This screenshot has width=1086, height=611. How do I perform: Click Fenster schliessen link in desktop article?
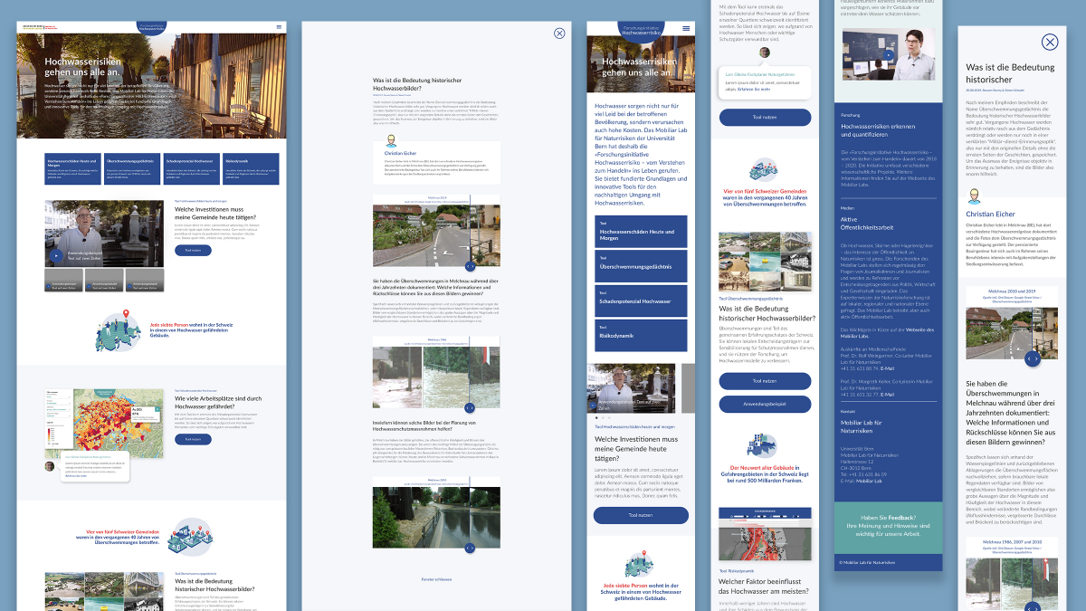(436, 578)
